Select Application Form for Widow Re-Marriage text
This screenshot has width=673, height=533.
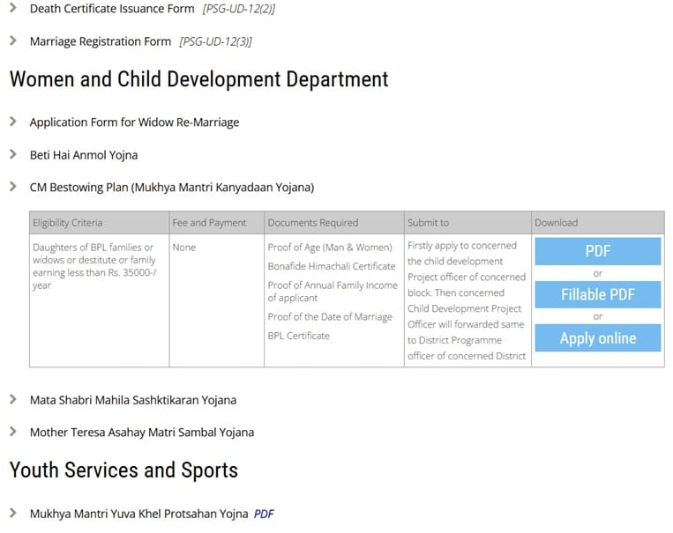(x=134, y=122)
